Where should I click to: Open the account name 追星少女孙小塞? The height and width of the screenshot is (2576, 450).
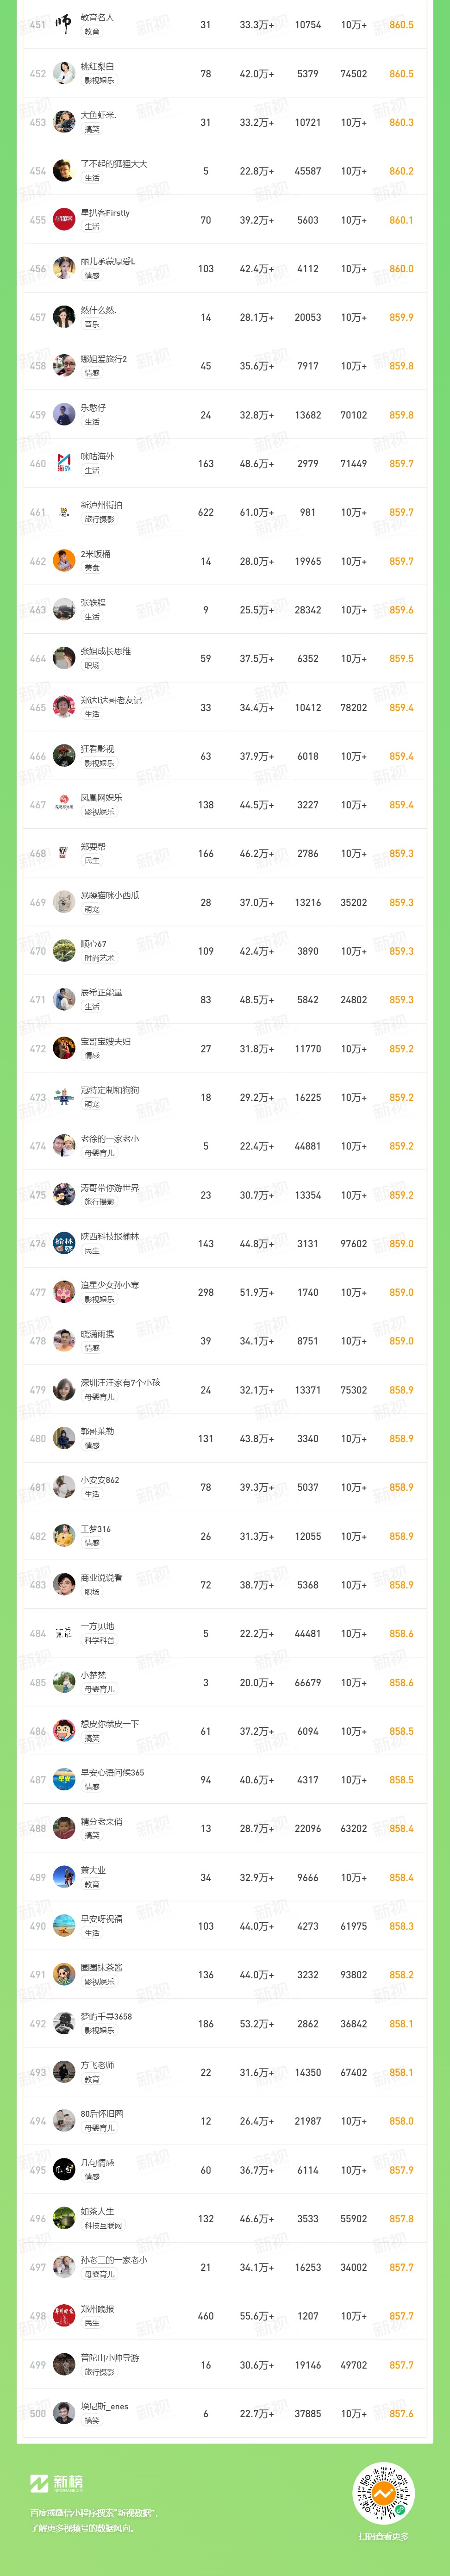[110, 1285]
